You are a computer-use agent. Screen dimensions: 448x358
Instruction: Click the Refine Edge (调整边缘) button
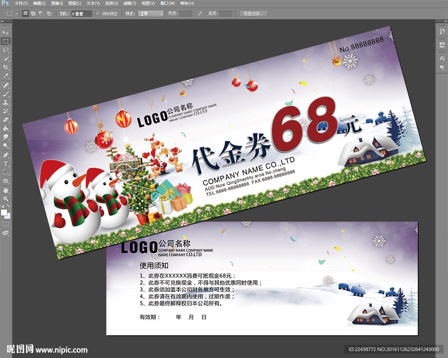coord(253,14)
